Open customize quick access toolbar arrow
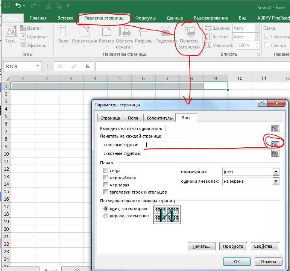 68,6
